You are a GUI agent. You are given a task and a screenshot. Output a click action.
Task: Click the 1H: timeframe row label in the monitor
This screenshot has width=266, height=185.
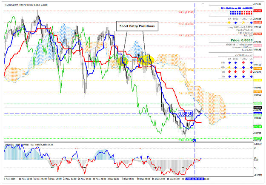tap(223, 63)
